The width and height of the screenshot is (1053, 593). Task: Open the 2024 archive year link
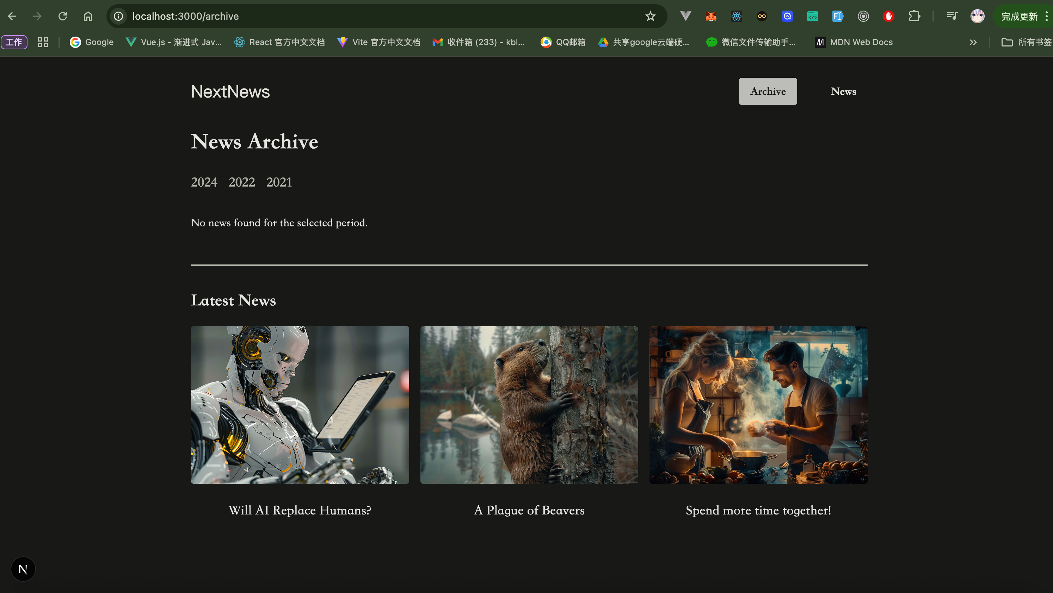(204, 182)
